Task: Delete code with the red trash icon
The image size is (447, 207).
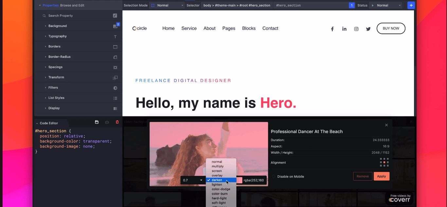Action: pos(117,122)
